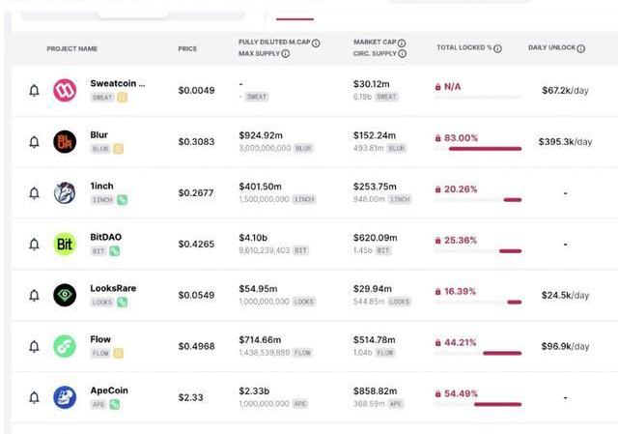Click the green badge beside BIT ticker

pos(115,250)
